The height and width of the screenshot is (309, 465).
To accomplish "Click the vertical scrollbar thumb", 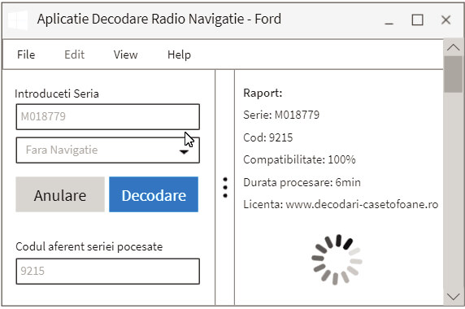I will pos(453,74).
